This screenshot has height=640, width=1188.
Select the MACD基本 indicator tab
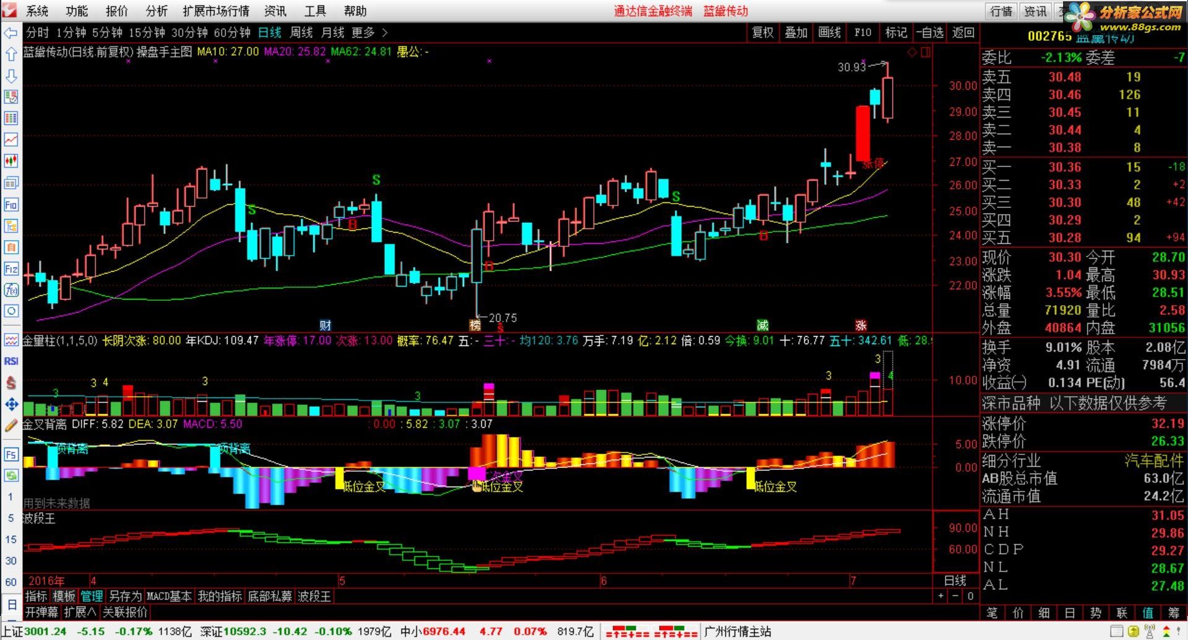169,596
